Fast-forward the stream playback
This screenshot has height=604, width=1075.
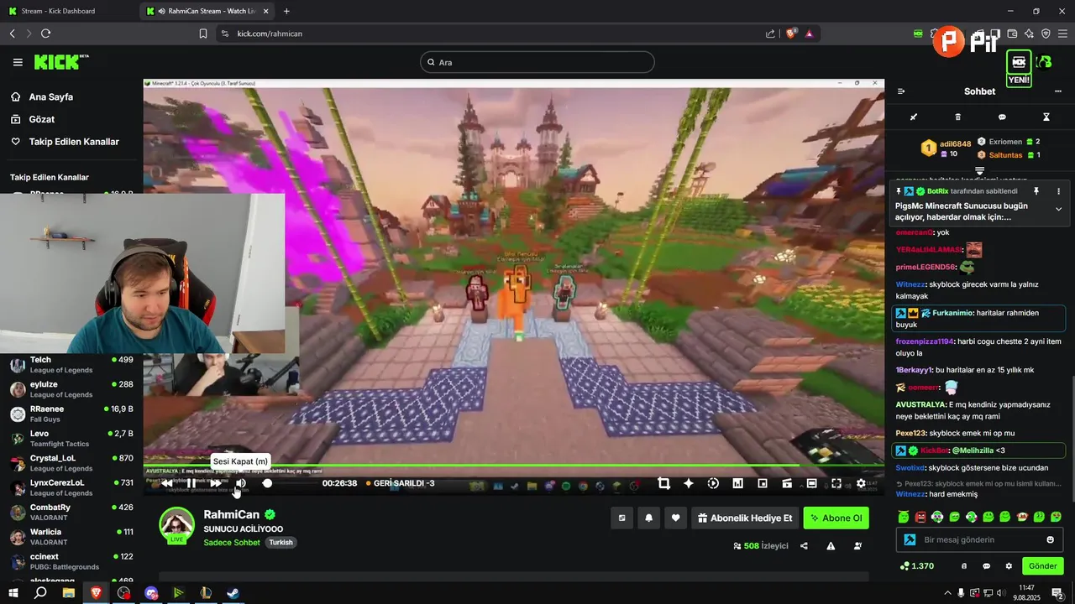216,483
